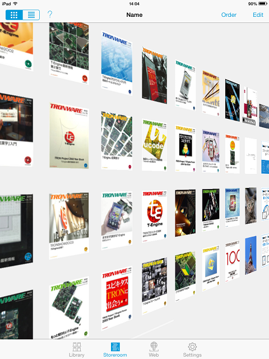
Task: Tap the Edit button
Action: 258,15
